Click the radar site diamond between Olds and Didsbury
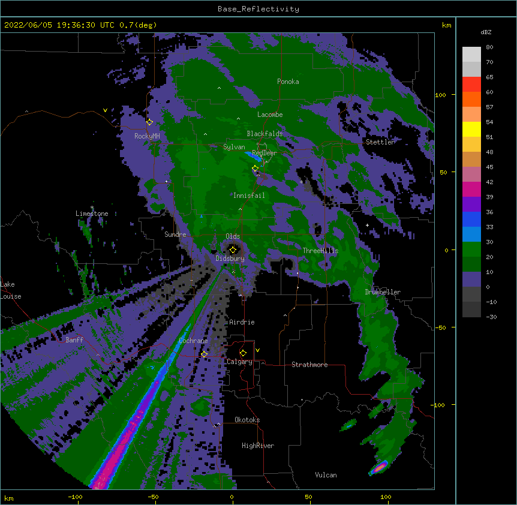The height and width of the screenshot is (505, 517). (233, 250)
